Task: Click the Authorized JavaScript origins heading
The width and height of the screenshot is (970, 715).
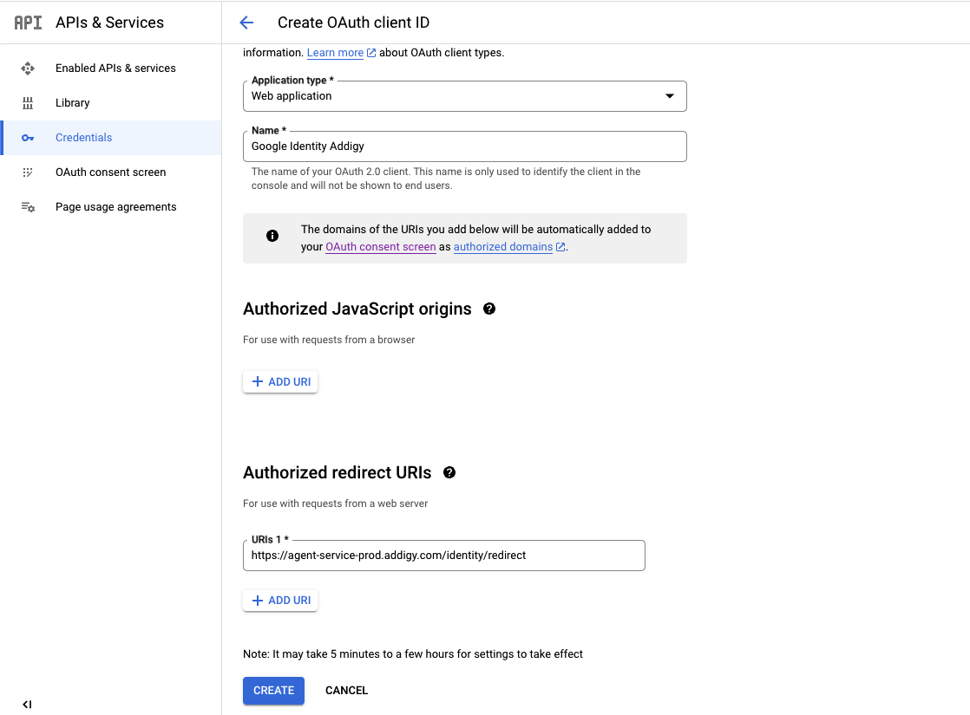Action: coord(357,309)
